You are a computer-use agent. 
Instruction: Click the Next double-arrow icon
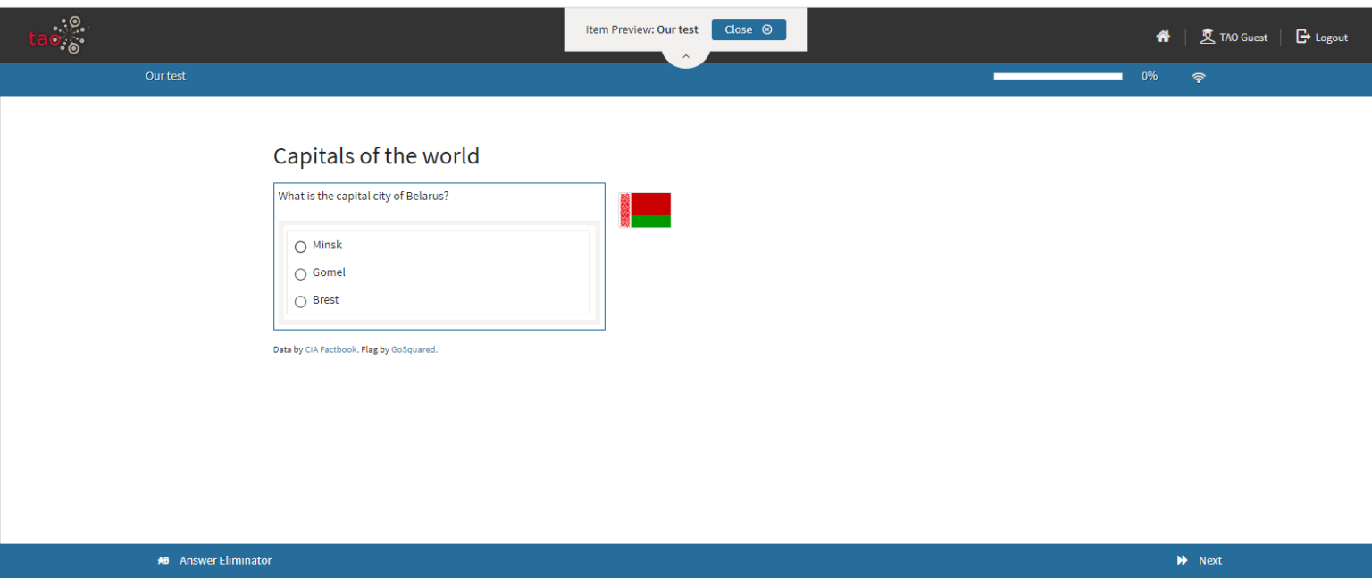pos(1183,561)
